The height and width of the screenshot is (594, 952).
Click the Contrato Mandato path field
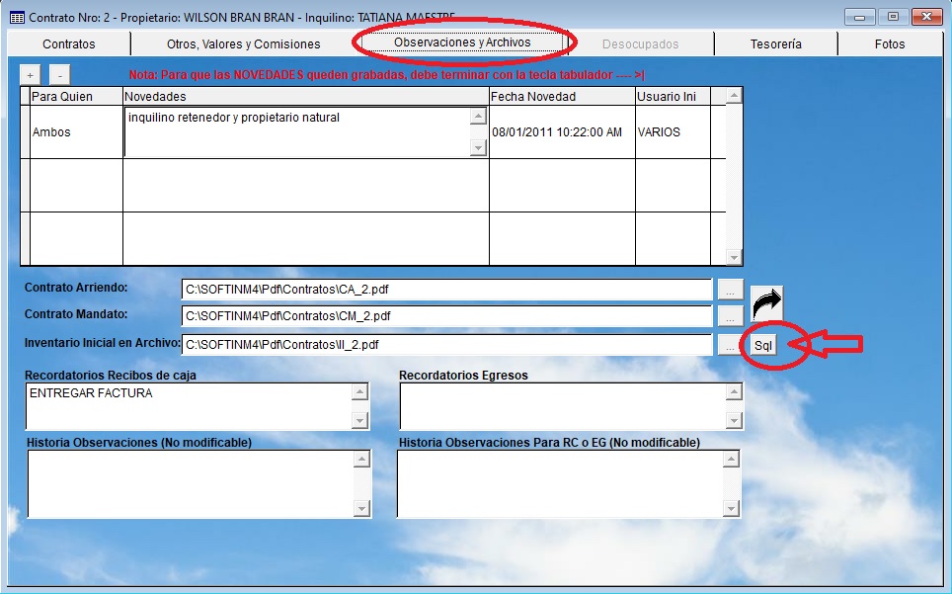tap(446, 316)
